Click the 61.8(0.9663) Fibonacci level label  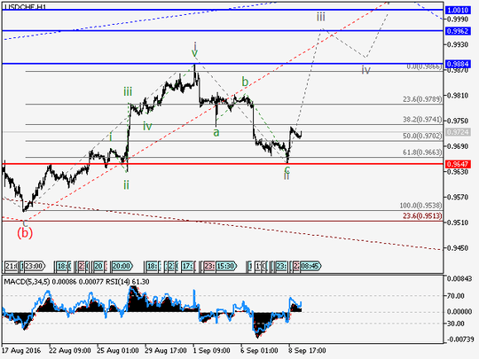(x=422, y=152)
